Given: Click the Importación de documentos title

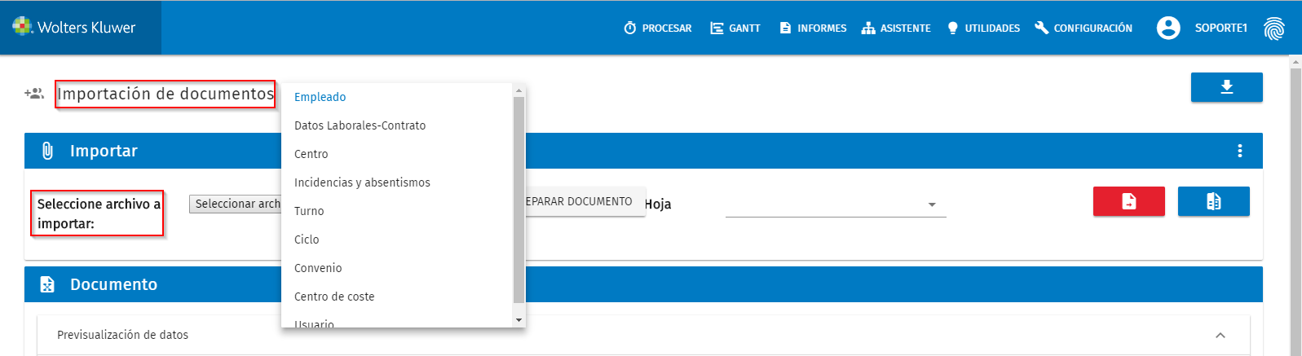Looking at the screenshot, I should 166,94.
